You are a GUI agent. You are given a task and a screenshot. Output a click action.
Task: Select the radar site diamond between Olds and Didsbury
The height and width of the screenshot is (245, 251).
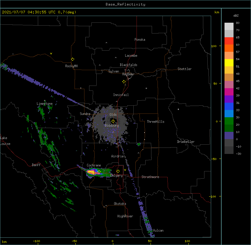pos(113,121)
